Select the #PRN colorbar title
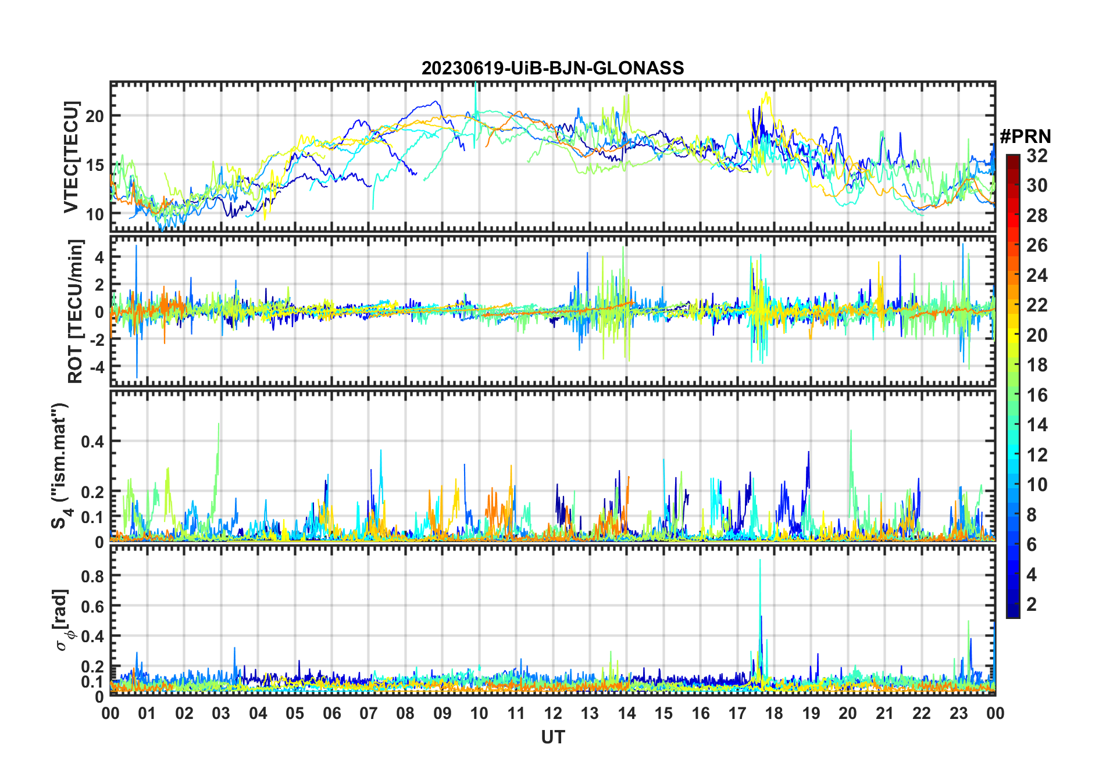 1025,137
